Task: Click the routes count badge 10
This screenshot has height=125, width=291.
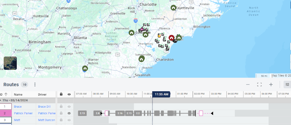Action: click(x=24, y=85)
